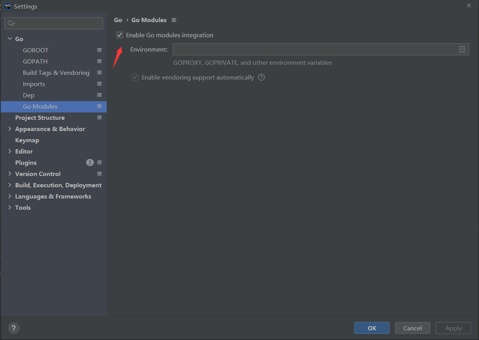The width and height of the screenshot is (479, 340).
Task: Click the GoLand logo in the title bar
Action: 7,6
